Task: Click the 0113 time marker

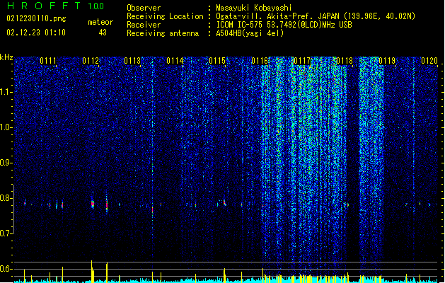Action: tap(132, 61)
